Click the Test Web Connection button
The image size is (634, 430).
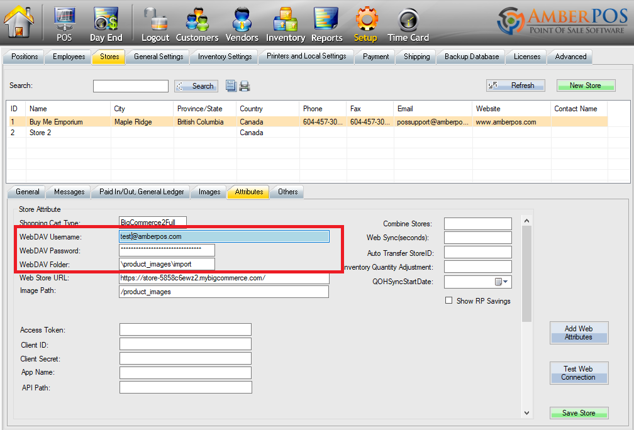click(x=579, y=373)
